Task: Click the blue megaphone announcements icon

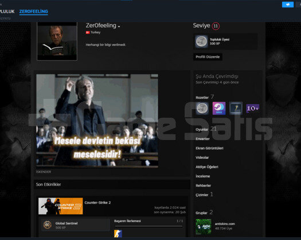Action: tap(288, 5)
